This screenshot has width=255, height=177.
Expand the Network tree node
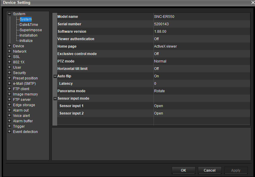(x=9, y=51)
